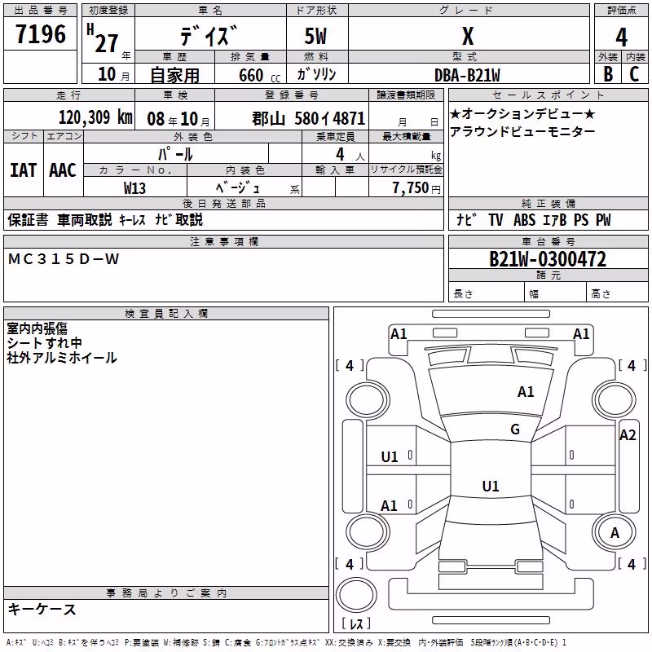This screenshot has height=652, width=652.
Task: Select the air conditioner value AAC
Action: (x=63, y=170)
